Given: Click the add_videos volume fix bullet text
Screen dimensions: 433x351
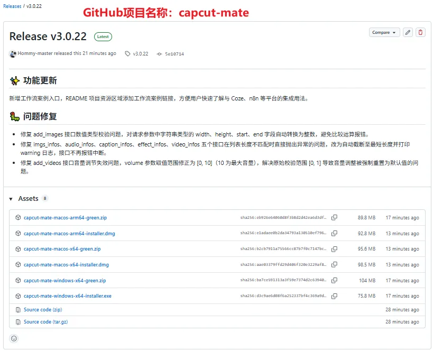Looking at the screenshot, I should (x=219, y=167).
